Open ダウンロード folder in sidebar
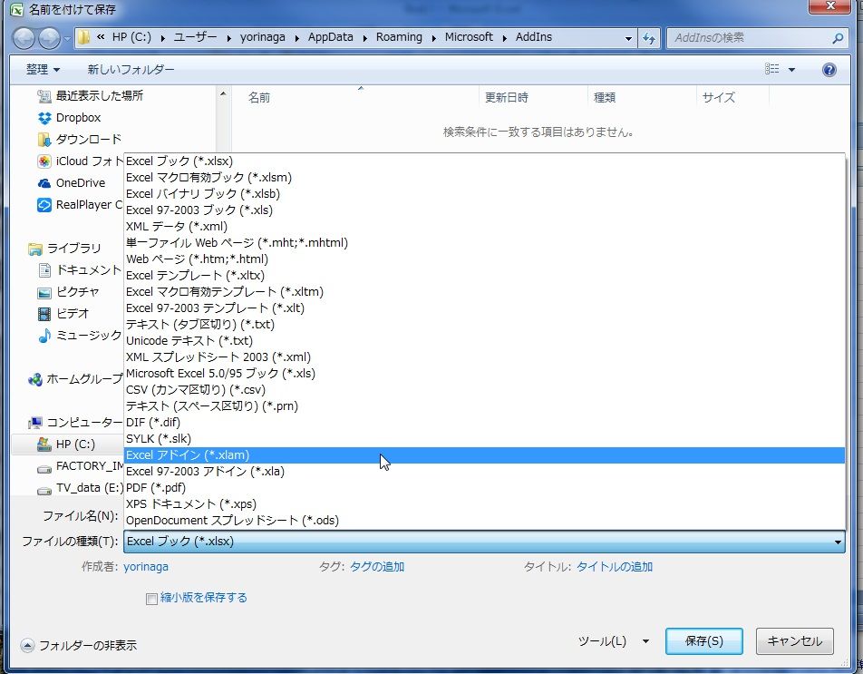 [79, 140]
